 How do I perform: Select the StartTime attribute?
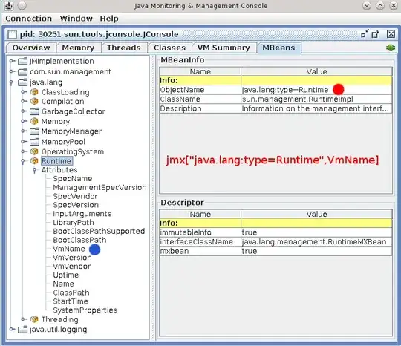point(71,301)
